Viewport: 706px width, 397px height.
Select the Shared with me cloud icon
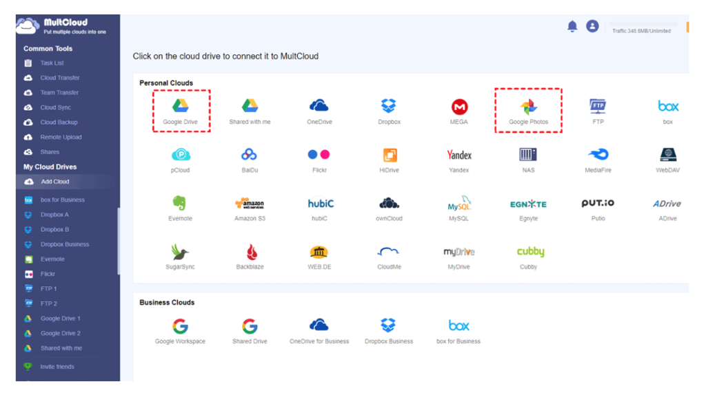[x=250, y=111]
